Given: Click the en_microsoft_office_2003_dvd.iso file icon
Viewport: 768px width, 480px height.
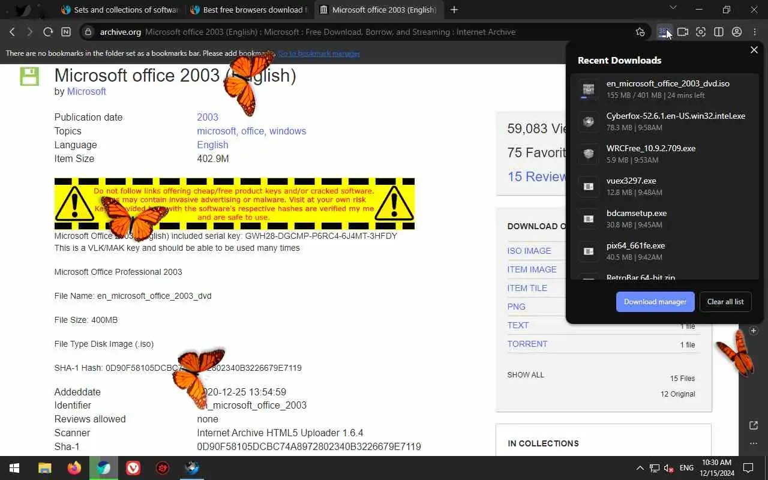Looking at the screenshot, I should 589,89.
